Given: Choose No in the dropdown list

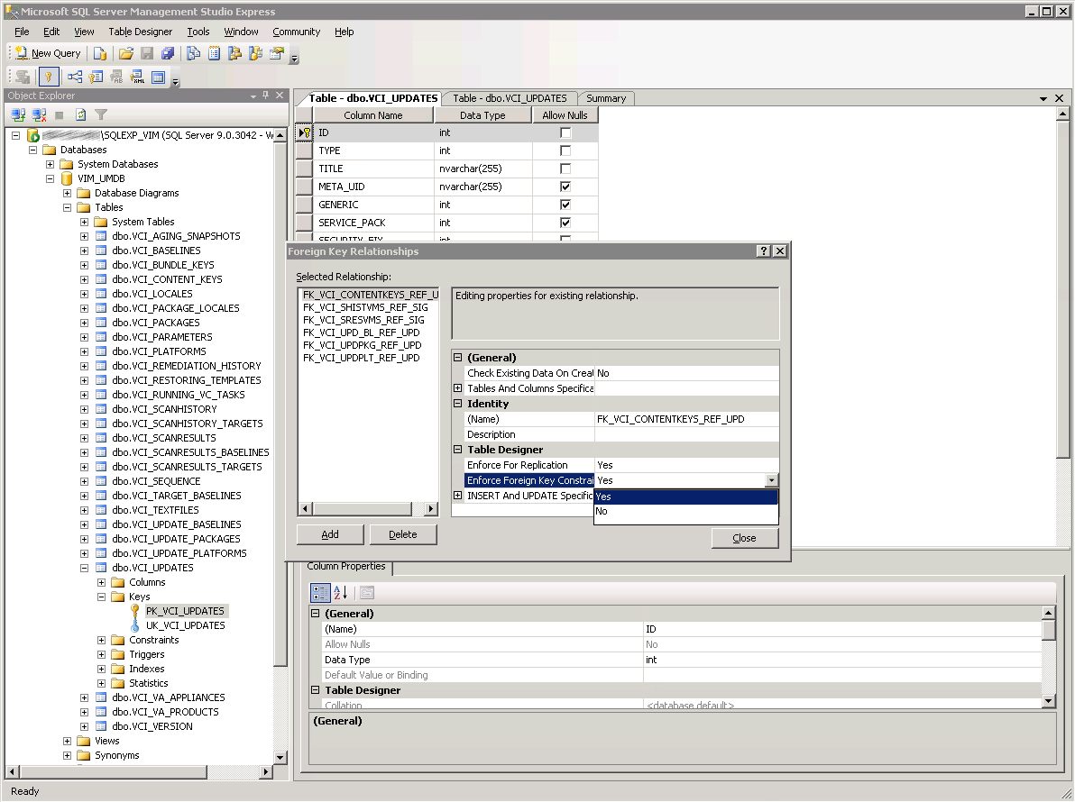Looking at the screenshot, I should [686, 511].
